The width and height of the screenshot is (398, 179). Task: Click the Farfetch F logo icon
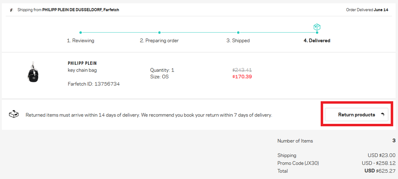click(x=11, y=10)
